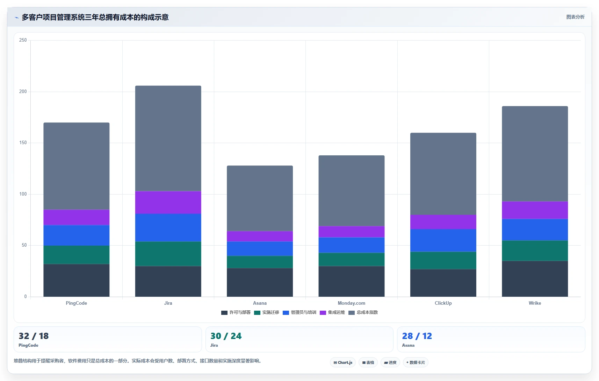
Task: Click the ClickUp x-axis label
Action: (443, 303)
